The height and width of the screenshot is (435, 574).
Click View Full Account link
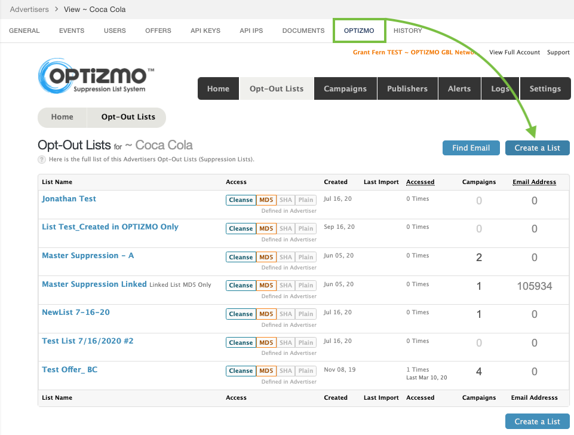coord(514,53)
